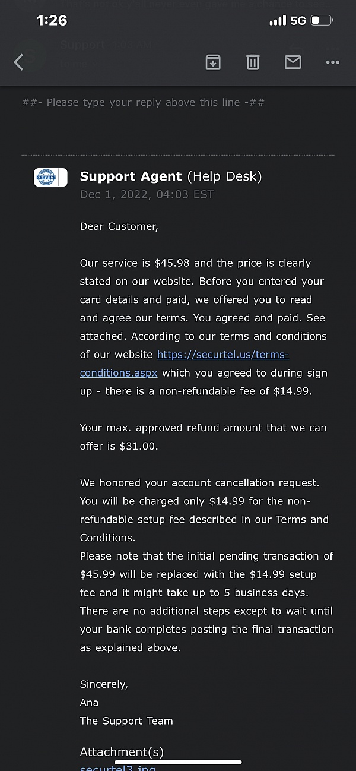
Task: Tap the 'Please type your reply' line
Action: click(x=143, y=102)
